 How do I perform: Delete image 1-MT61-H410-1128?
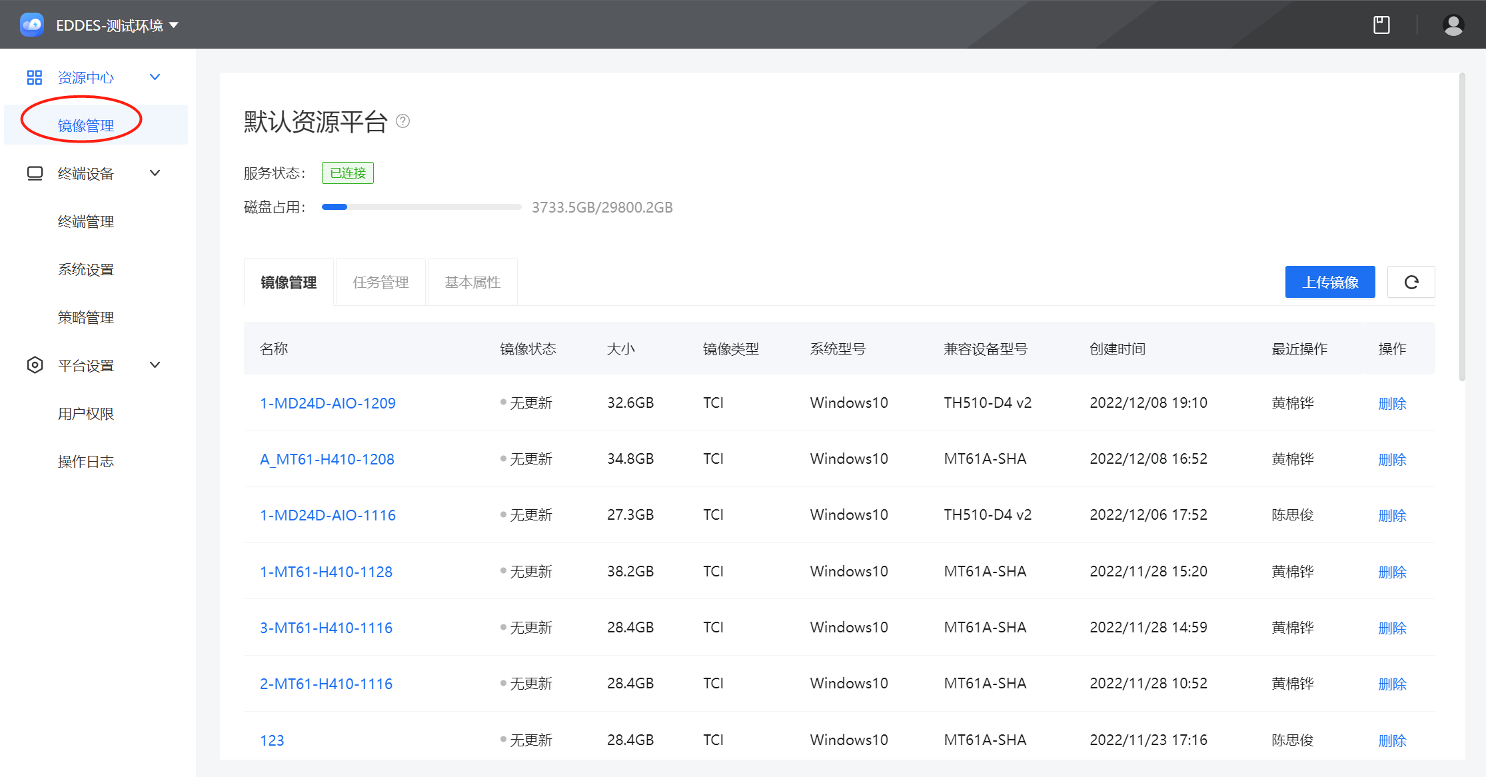pyautogui.click(x=1392, y=572)
